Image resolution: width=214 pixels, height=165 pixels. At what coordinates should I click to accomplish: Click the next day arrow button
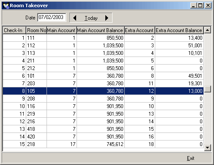107,18
